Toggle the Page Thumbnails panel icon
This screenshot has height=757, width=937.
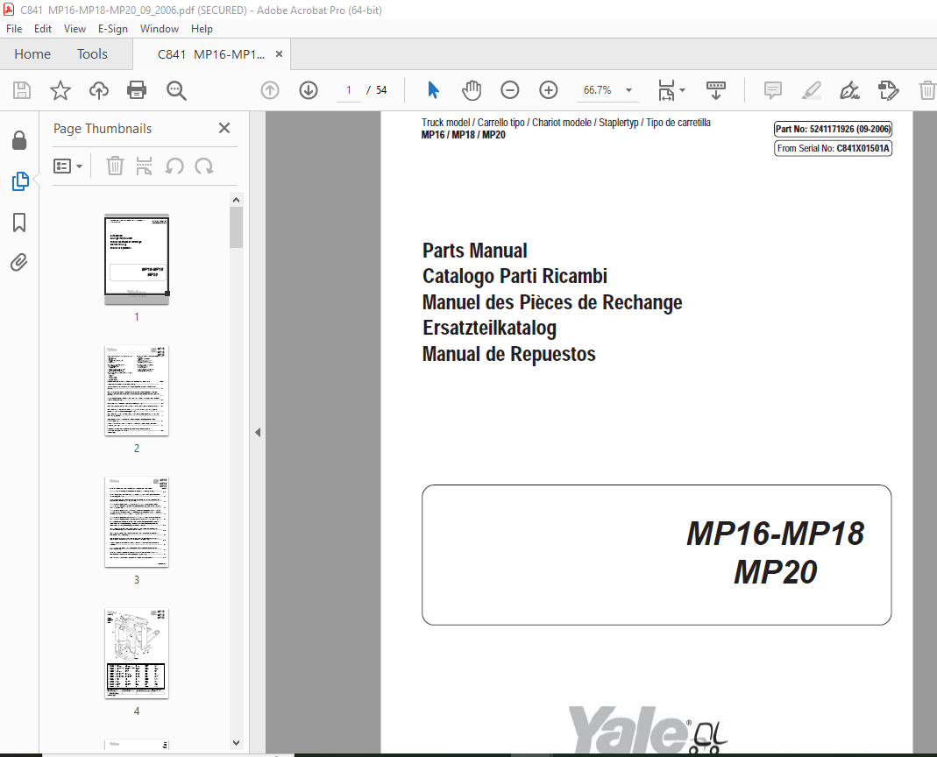tap(19, 181)
